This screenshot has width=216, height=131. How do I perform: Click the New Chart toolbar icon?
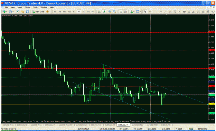click(4, 12)
